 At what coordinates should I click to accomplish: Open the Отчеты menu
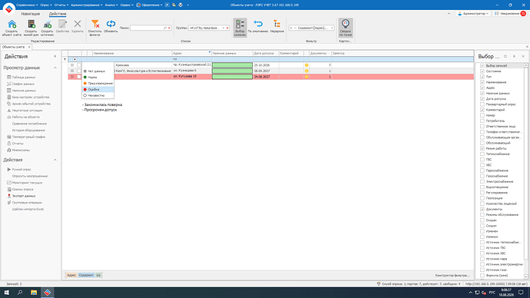point(61,5)
